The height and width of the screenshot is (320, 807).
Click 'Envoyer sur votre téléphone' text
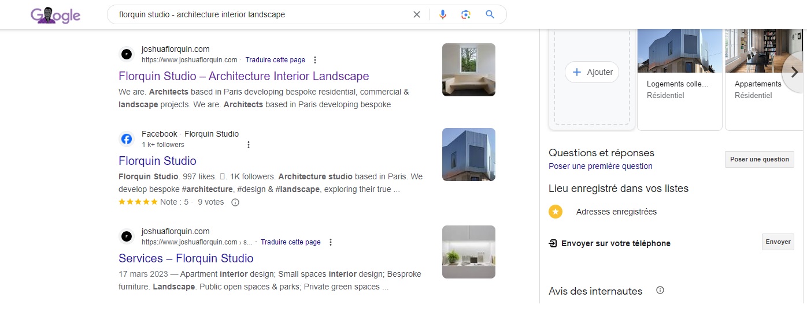[x=616, y=243]
